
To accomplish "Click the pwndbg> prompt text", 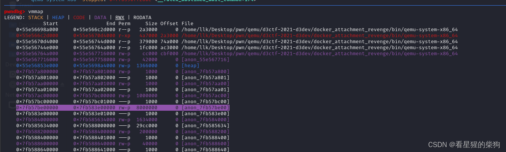I will point(15,12).
